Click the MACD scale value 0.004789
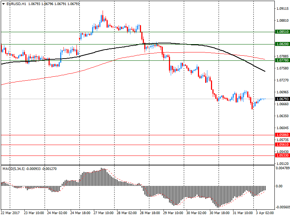Viewport: 290px width, 217px height. pos(283,168)
